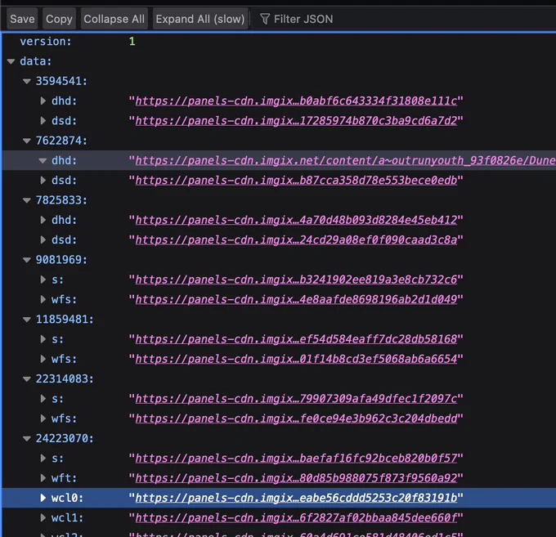Expand s under 9081969

tap(43, 280)
